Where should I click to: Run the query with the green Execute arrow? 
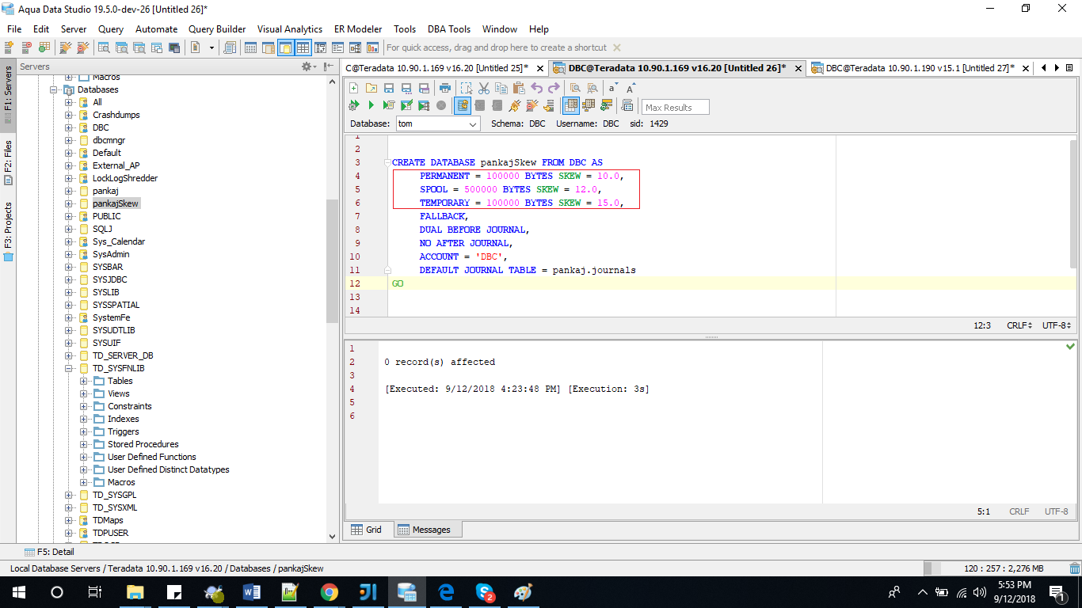(371, 105)
